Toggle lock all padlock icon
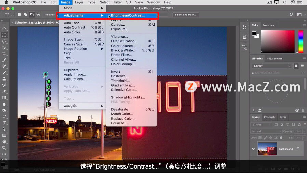The image size is (307, 173). (281, 138)
